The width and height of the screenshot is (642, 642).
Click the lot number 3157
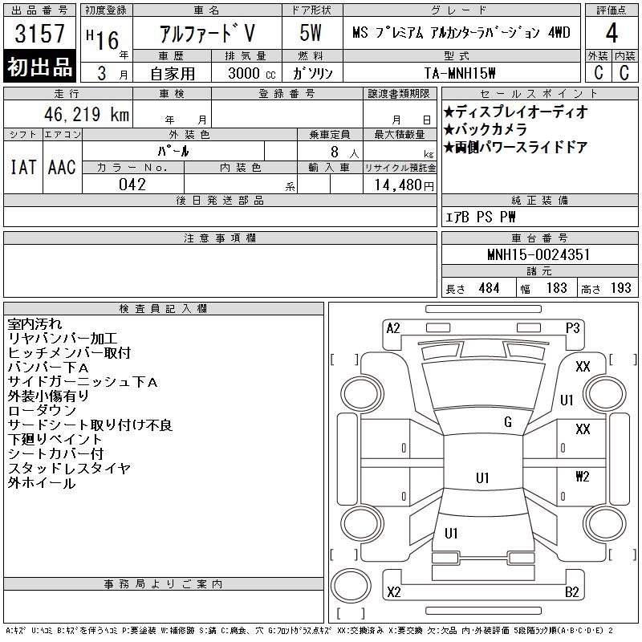pos(39,33)
